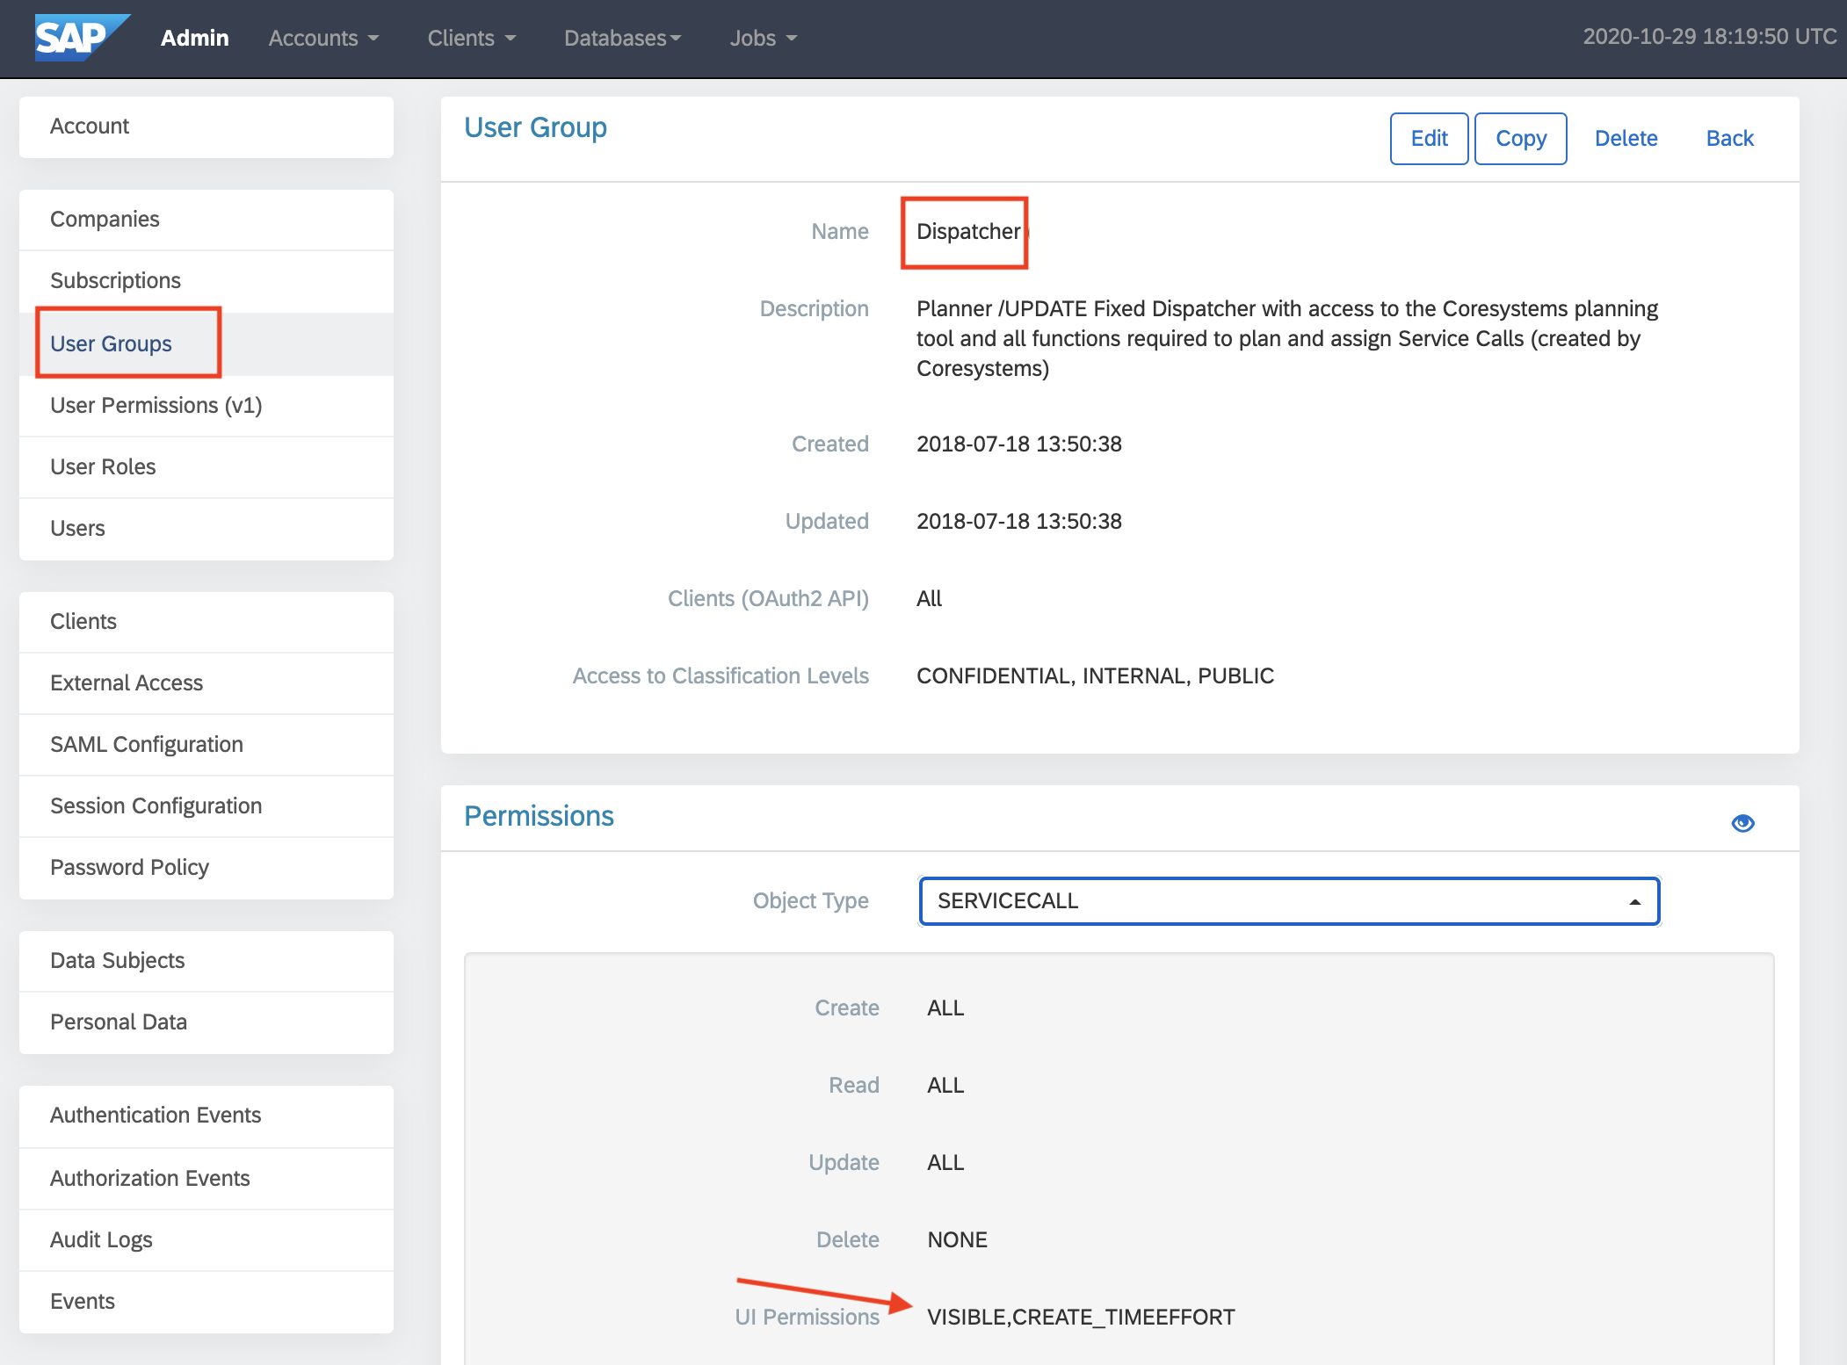Click the Edit button
The width and height of the screenshot is (1847, 1365).
[1429, 139]
